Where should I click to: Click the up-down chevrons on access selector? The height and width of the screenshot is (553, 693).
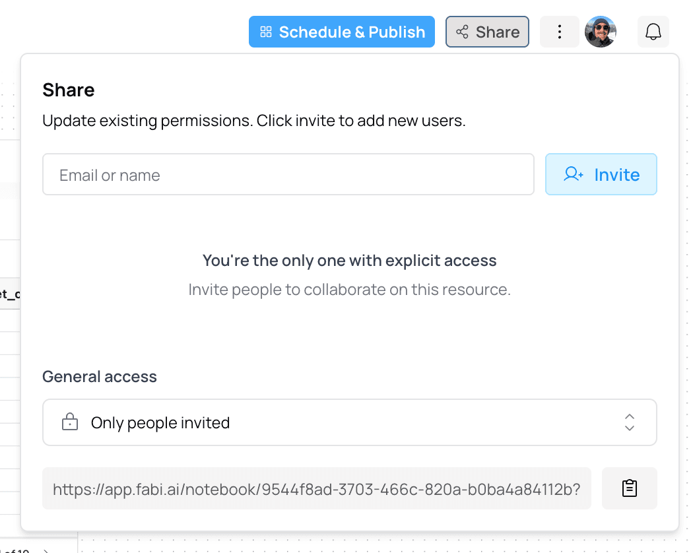click(x=630, y=422)
